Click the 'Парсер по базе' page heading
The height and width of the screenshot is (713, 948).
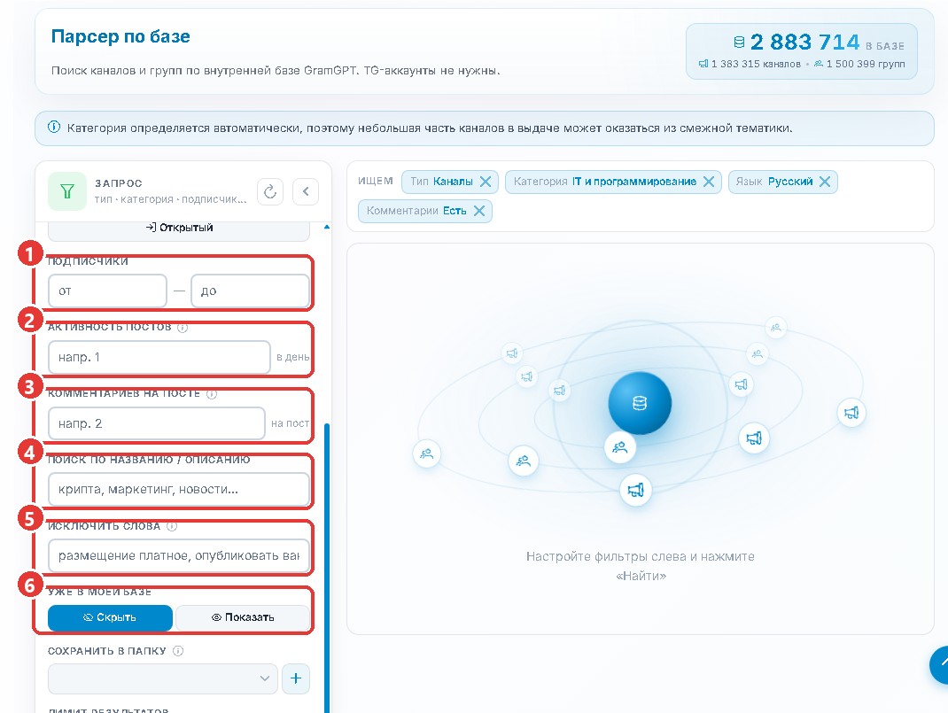[120, 37]
